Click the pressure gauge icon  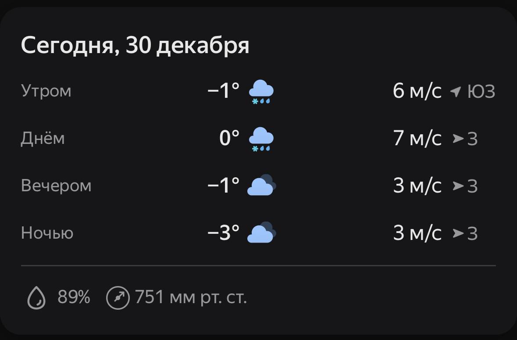coord(118,298)
